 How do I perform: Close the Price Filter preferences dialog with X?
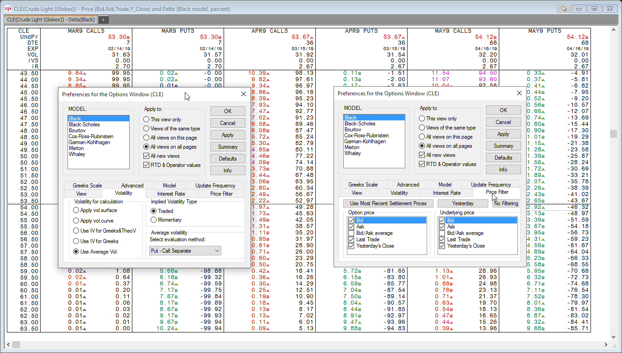519,93
